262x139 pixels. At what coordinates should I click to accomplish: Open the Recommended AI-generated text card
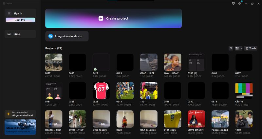(x=20, y=114)
